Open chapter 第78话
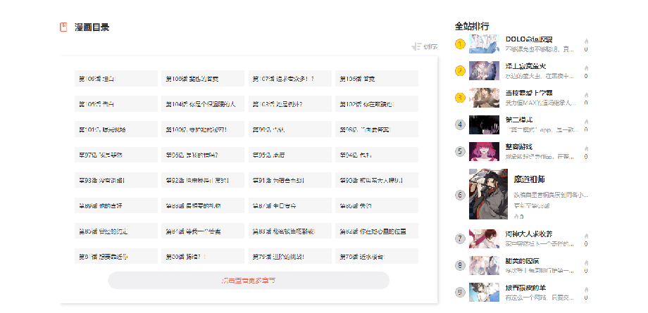Image resolution: width=648 pixels, height=313 pixels. [377, 256]
